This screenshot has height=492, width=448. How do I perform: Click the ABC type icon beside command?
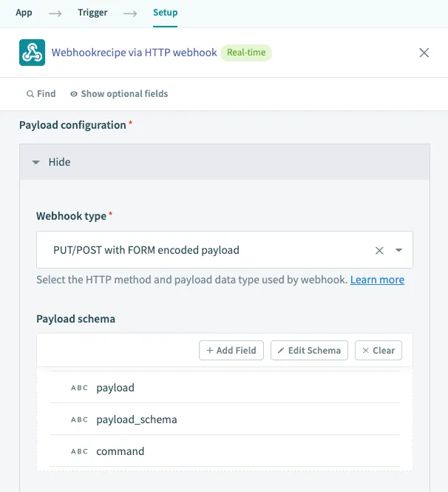(x=79, y=451)
